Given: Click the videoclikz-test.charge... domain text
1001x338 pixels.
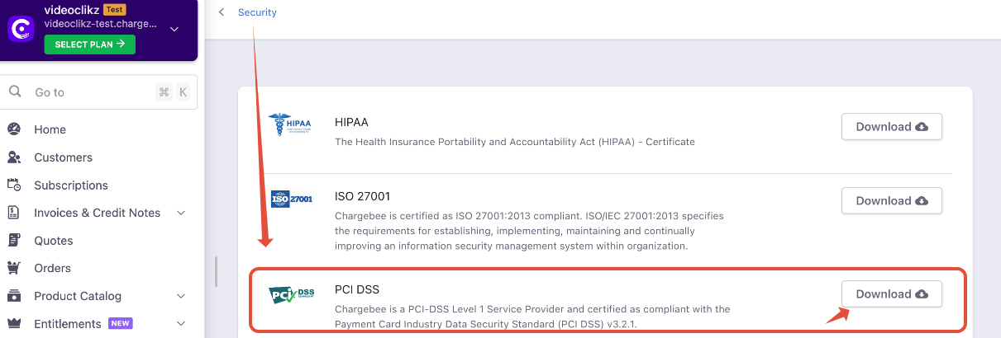Looking at the screenshot, I should point(100,24).
